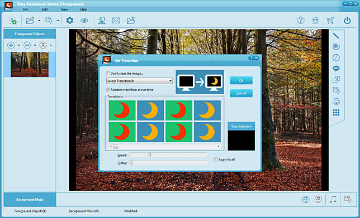The width and height of the screenshot is (360, 218).
Task: Click the transitions list scrollbar right arrow
Action: pos(219,146)
